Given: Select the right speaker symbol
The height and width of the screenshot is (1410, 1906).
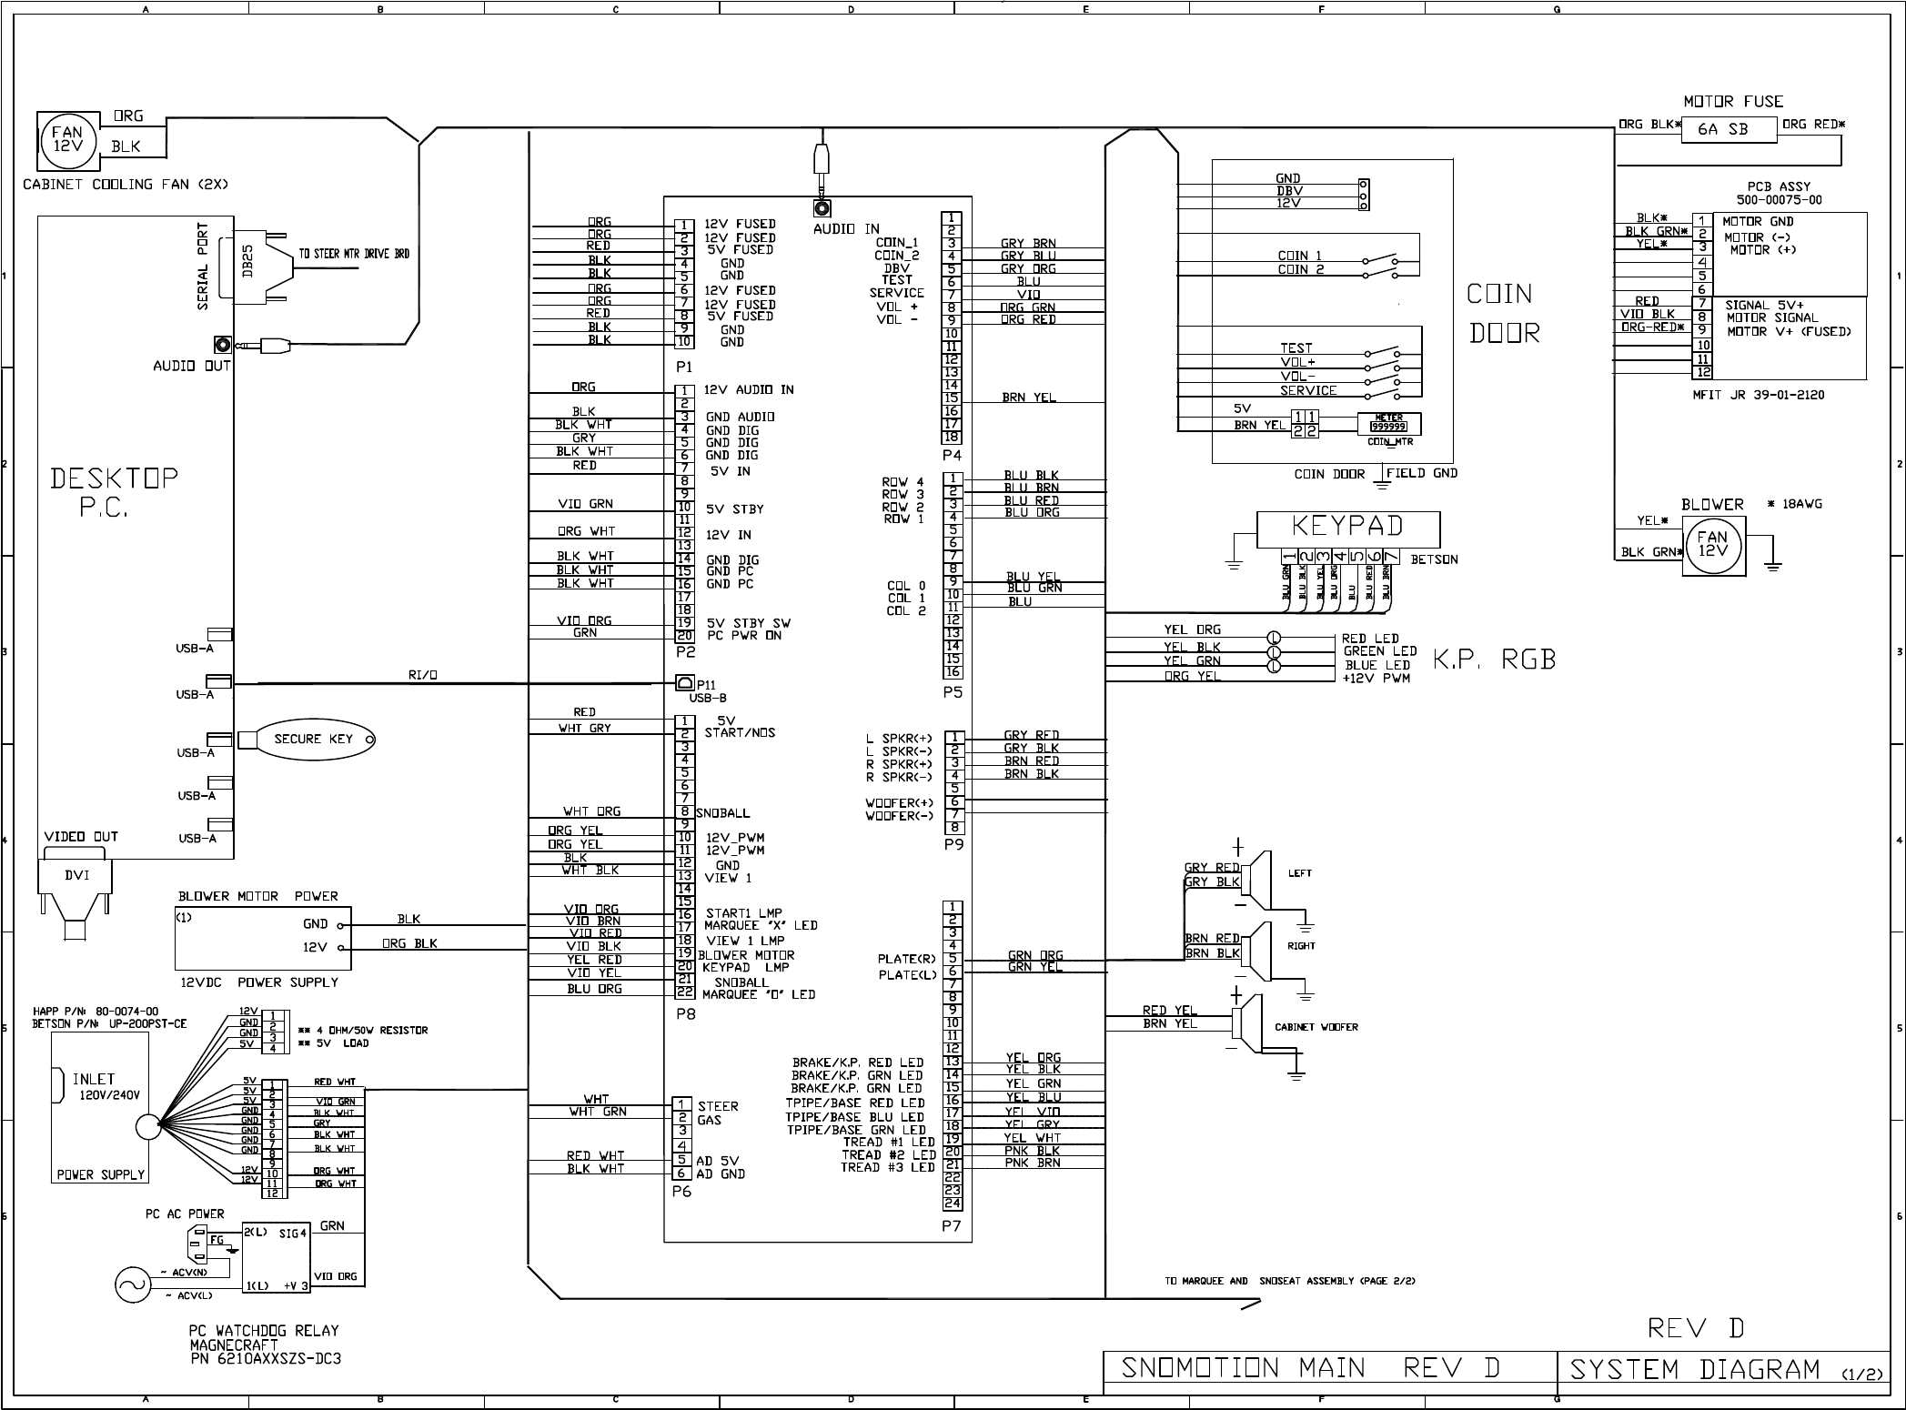Looking at the screenshot, I should click(1257, 952).
